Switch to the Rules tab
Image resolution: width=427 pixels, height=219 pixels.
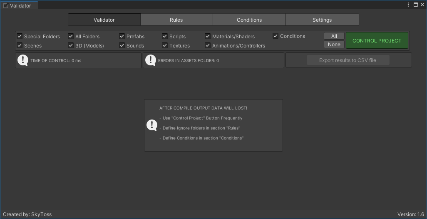click(x=176, y=20)
